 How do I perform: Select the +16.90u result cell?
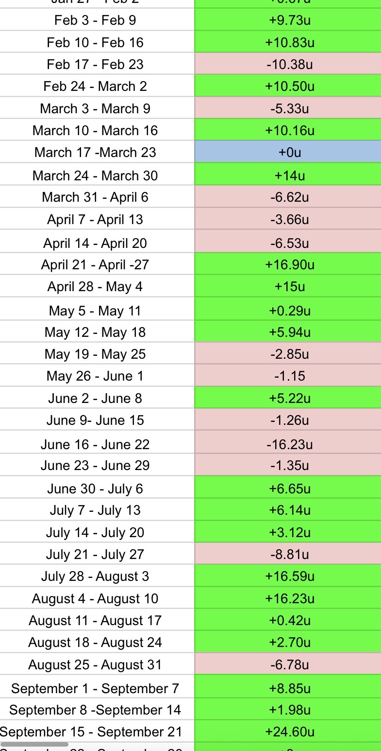pos(289,264)
